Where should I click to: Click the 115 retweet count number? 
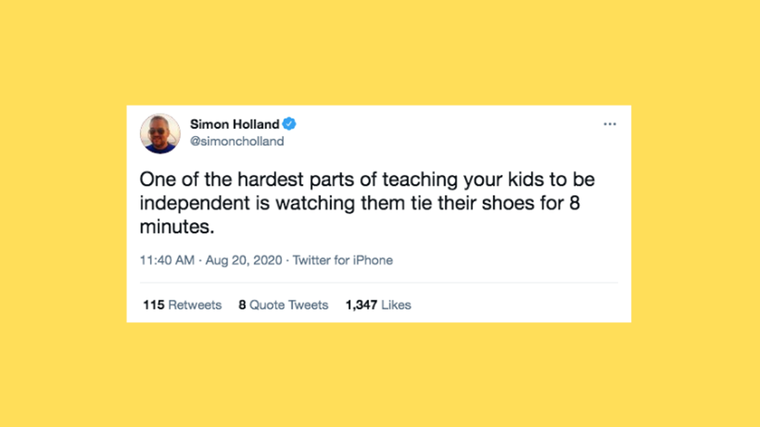[x=153, y=305]
